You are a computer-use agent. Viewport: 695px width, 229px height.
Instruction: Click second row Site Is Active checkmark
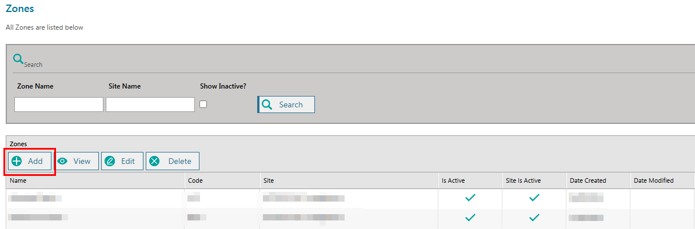[534, 218]
